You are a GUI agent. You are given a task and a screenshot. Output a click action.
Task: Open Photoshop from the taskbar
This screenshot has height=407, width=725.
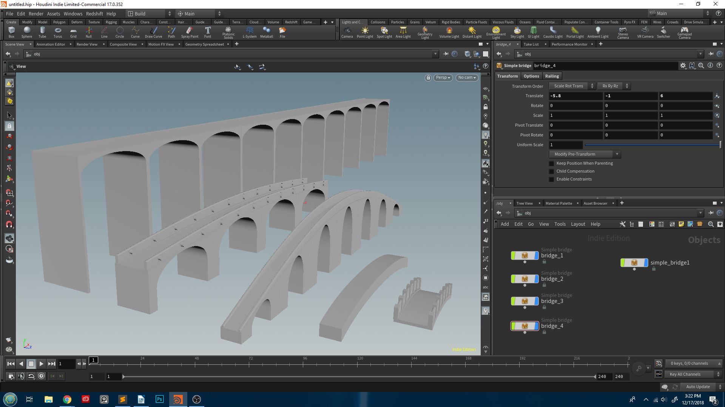coord(159,399)
